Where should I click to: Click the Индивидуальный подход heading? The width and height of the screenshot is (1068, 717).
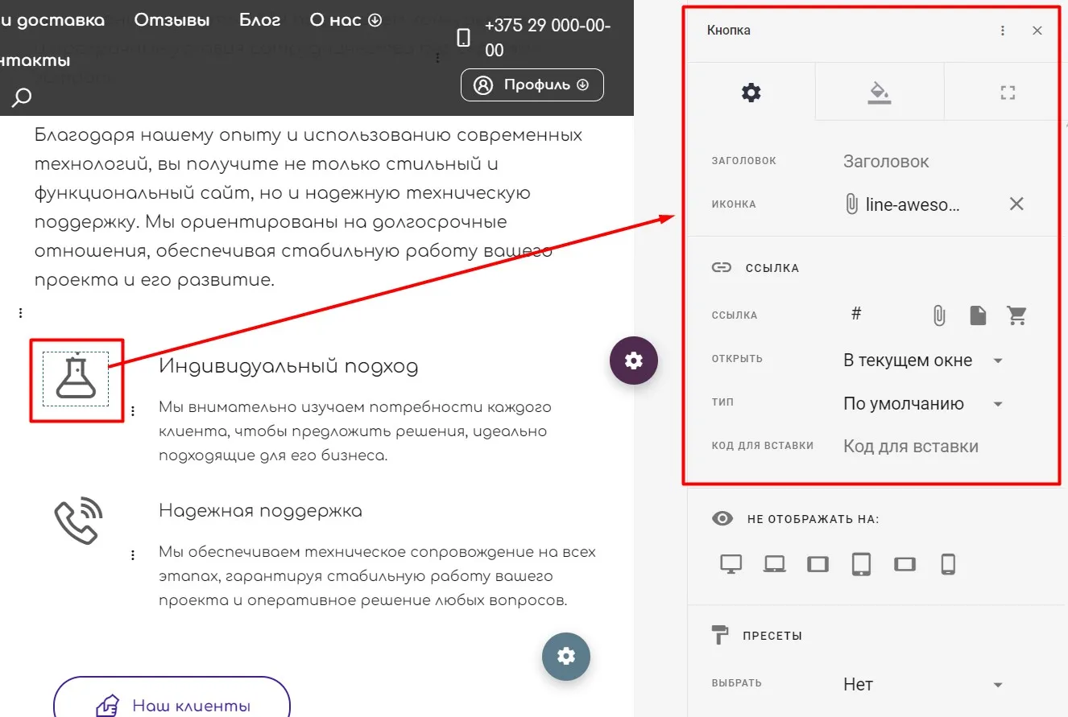click(x=288, y=366)
